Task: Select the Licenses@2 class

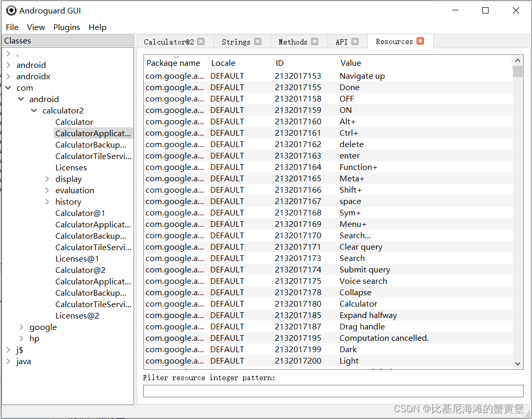Action: (77, 316)
